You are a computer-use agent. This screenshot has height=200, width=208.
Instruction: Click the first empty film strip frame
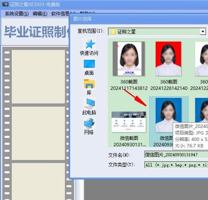(38, 77)
